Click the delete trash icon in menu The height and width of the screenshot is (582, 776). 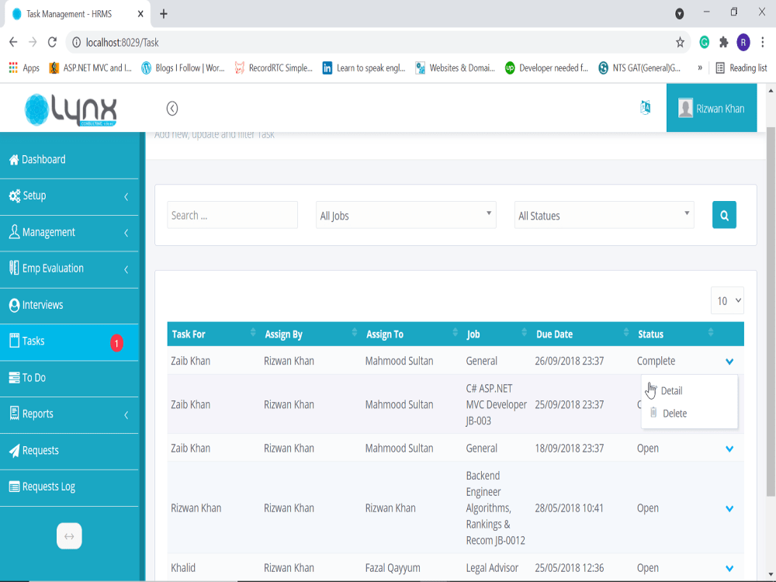tap(653, 412)
